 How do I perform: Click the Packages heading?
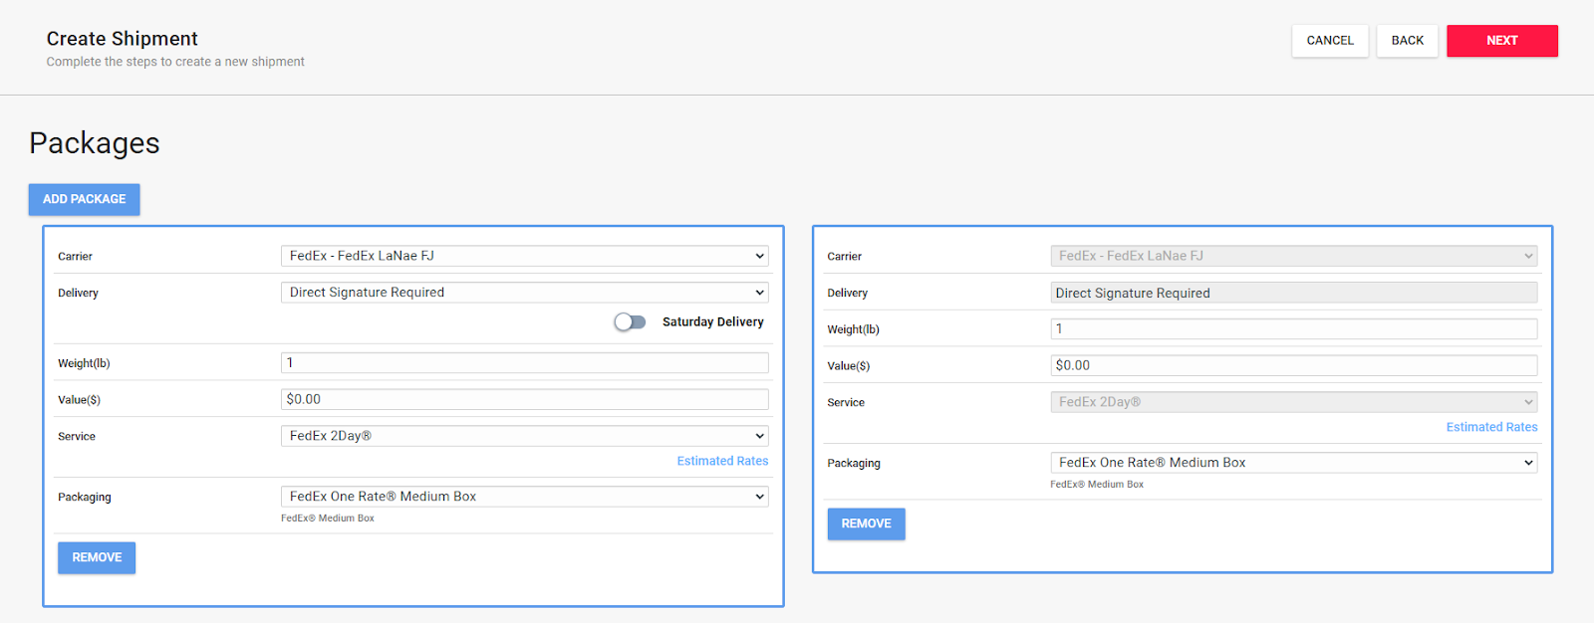click(95, 143)
